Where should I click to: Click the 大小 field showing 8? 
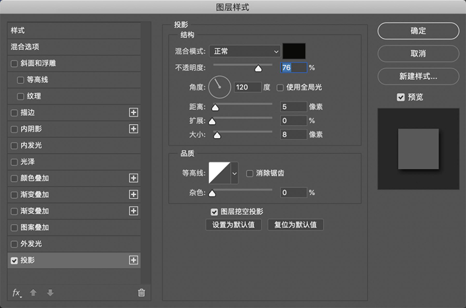(294, 134)
